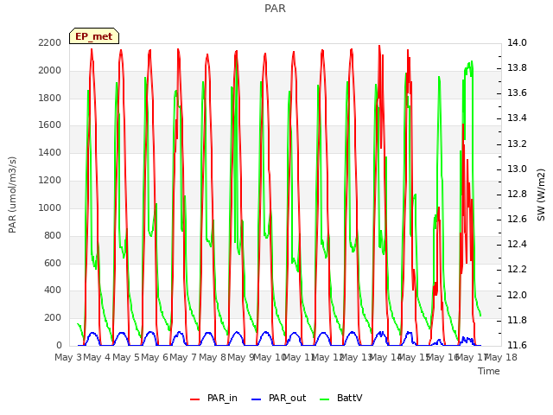Click the Time axis label
553x415 pixels.
pyautogui.click(x=489, y=371)
